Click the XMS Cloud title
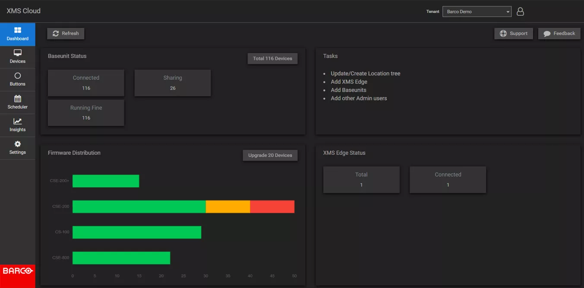This screenshot has width=584, height=288. [x=24, y=11]
